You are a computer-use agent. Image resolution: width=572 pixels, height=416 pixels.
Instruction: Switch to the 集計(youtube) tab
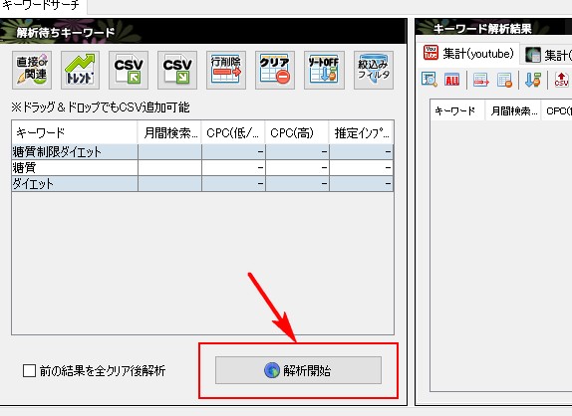pos(469,54)
